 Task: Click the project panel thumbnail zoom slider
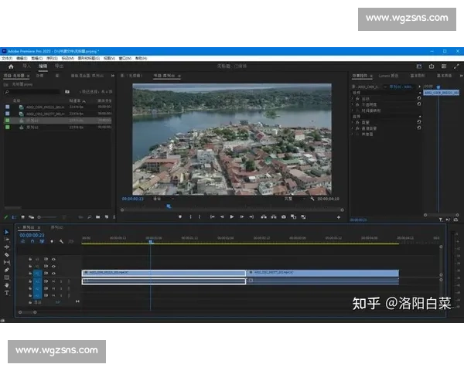[45, 217]
